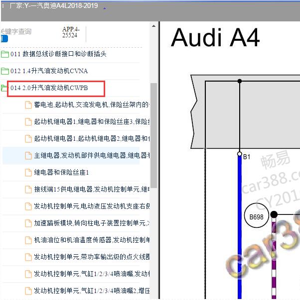The width and height of the screenshot is (300, 300).
Task: Click the page icon beside 接线端15供电继电器
Action: 28,189
